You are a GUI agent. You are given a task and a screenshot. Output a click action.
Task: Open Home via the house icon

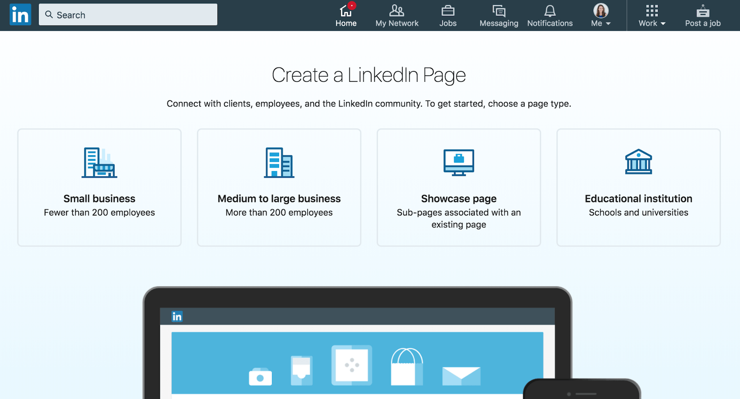(345, 11)
